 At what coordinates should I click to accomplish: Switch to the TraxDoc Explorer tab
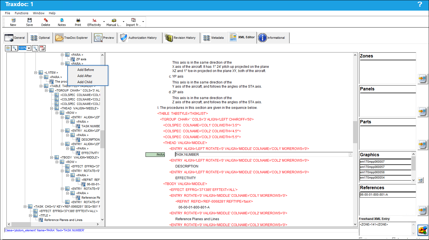point(72,38)
